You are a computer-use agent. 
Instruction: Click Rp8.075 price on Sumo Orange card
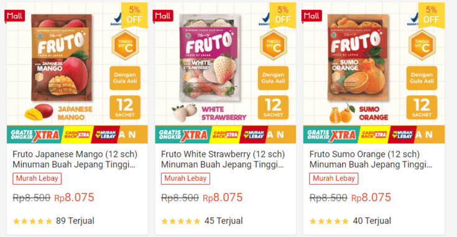[371, 198]
